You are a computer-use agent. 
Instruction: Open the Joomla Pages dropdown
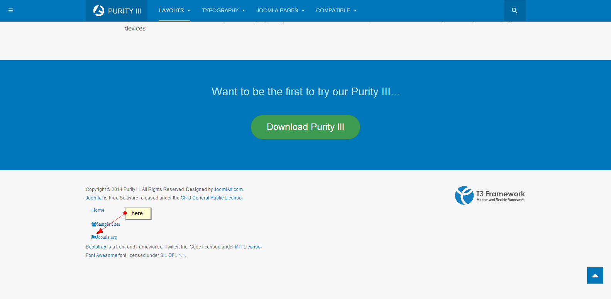click(281, 10)
